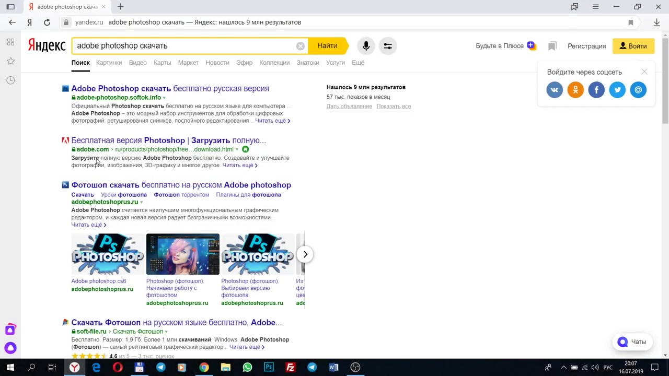
Task: Open a new browser tab
Action: click(121, 7)
